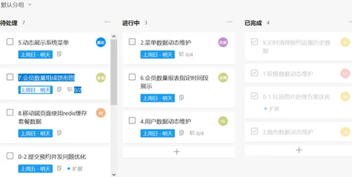Check off task 5.动态展示系统菜单

click(10, 41)
